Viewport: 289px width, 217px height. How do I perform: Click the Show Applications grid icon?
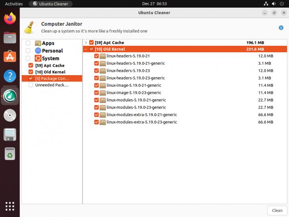click(x=10, y=206)
